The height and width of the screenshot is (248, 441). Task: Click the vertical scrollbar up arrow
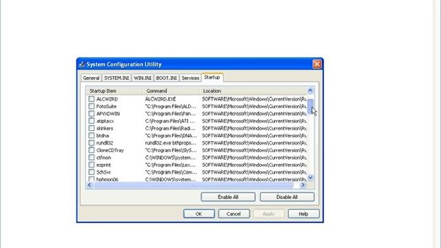point(310,90)
